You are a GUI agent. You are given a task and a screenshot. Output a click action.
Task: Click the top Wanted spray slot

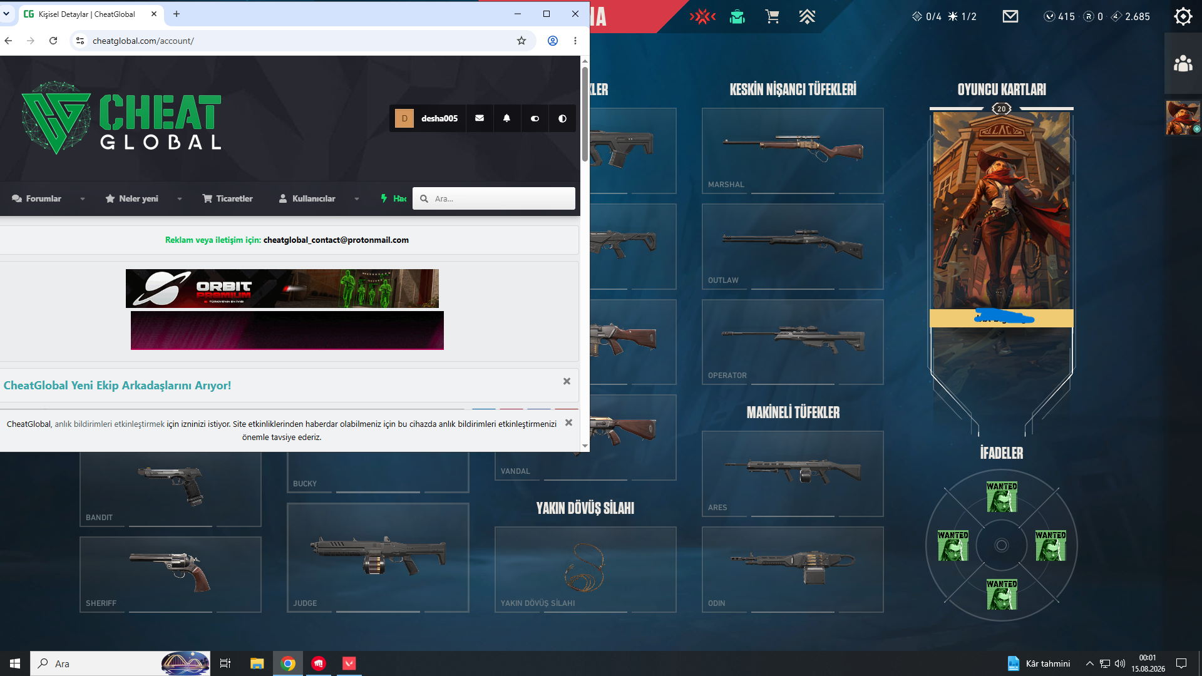[1002, 497]
